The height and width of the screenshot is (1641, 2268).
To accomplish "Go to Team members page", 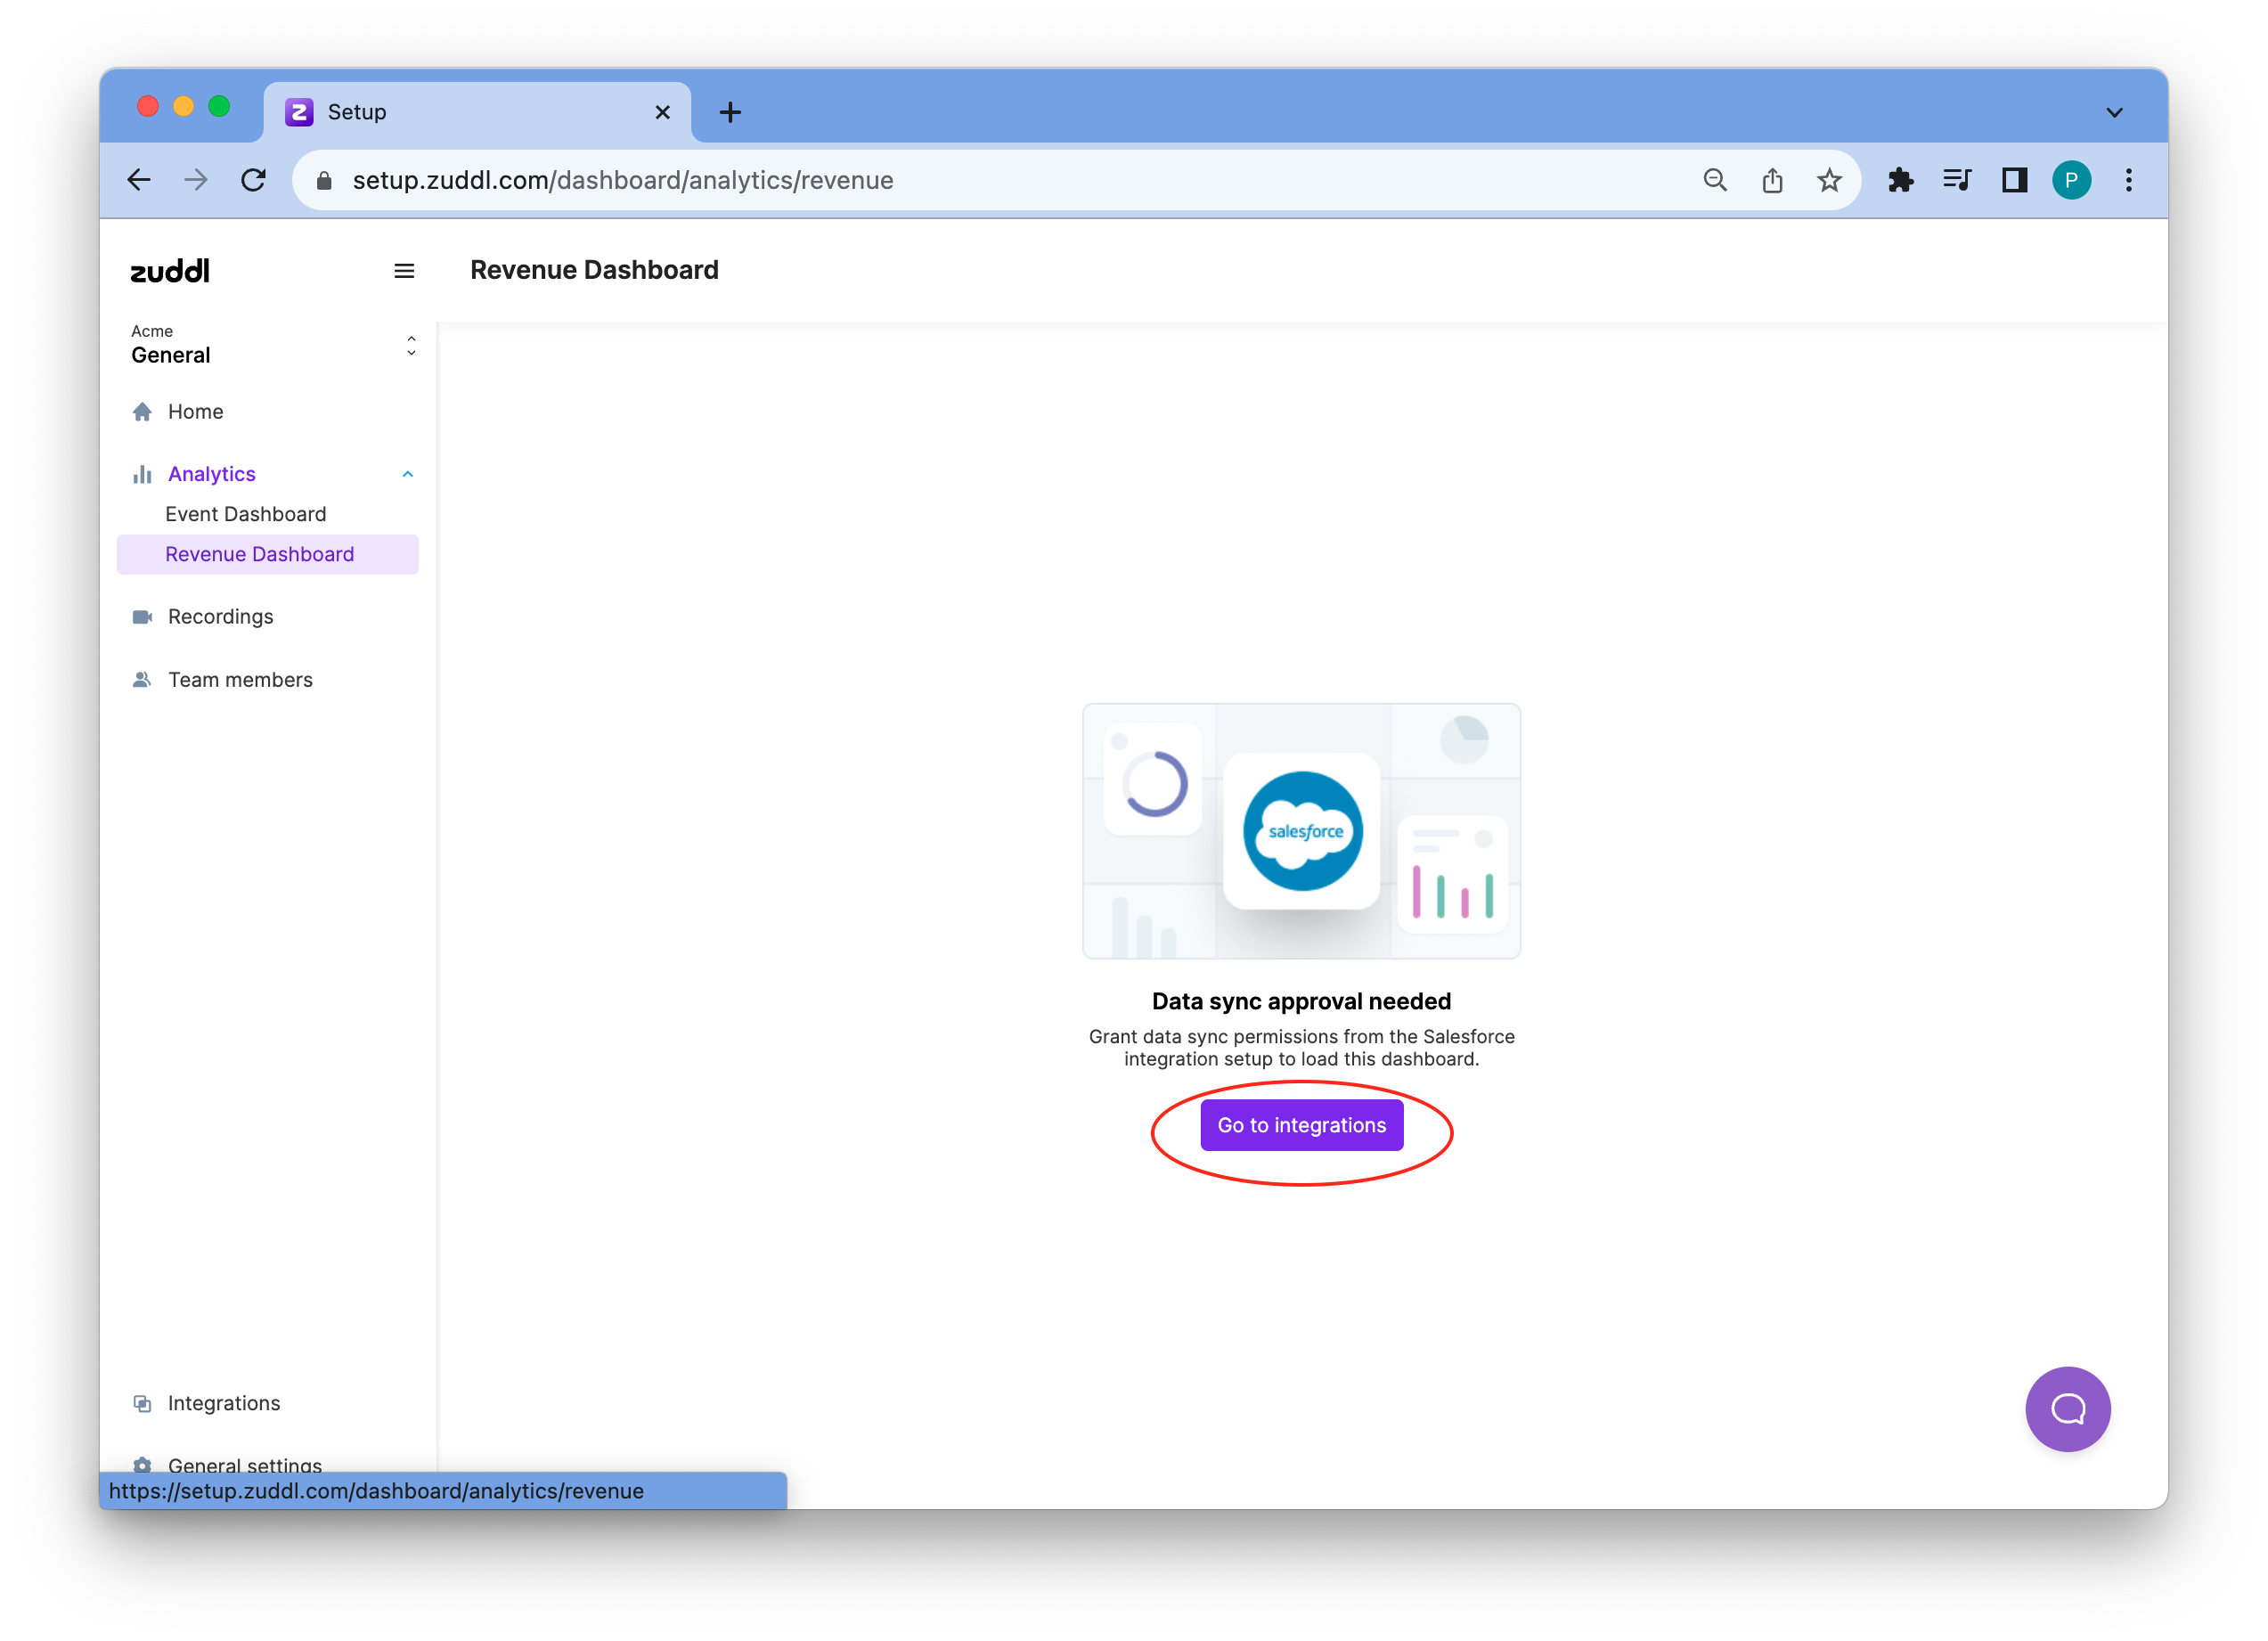I will [x=240, y=680].
